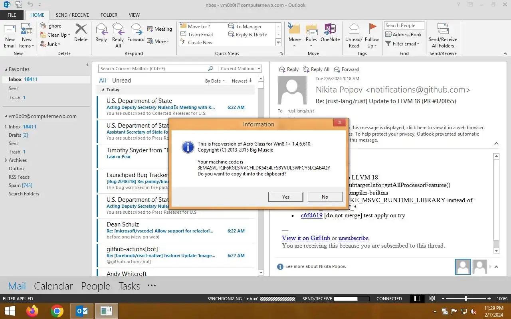Click No in the Information dialog
Image resolution: width=511 pixels, height=319 pixels.
tap(325, 197)
